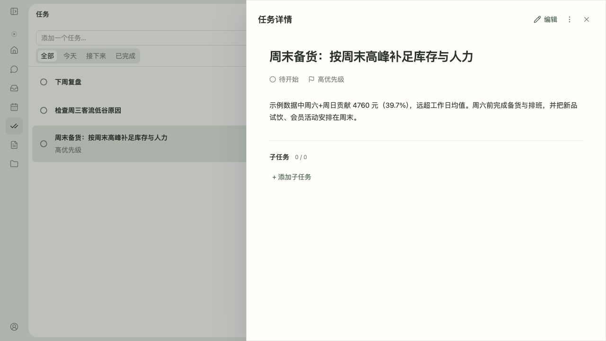
Task: Switch to the 接下来 tab
Action: point(96,56)
